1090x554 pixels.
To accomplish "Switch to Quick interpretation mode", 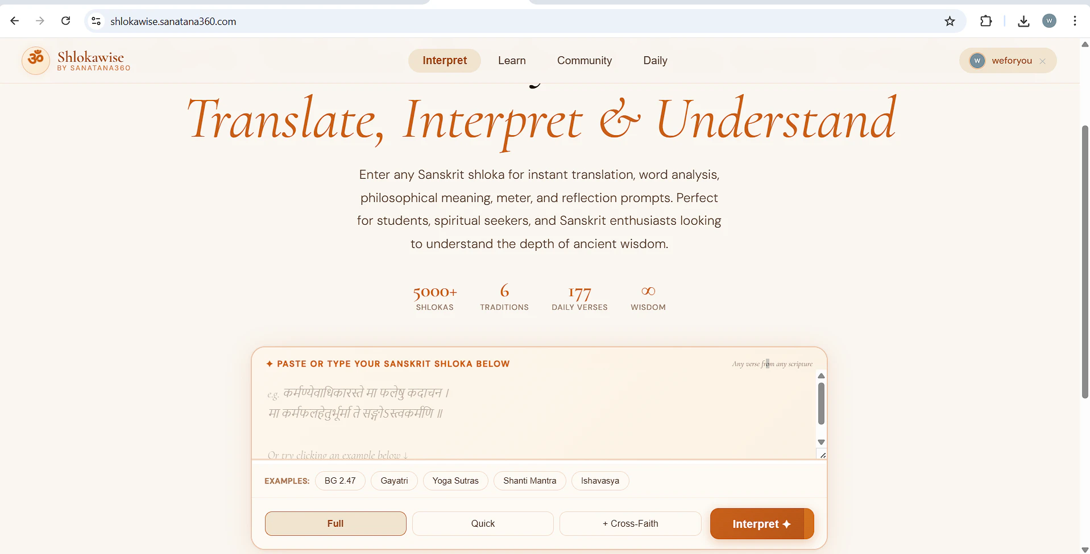I will [x=482, y=523].
